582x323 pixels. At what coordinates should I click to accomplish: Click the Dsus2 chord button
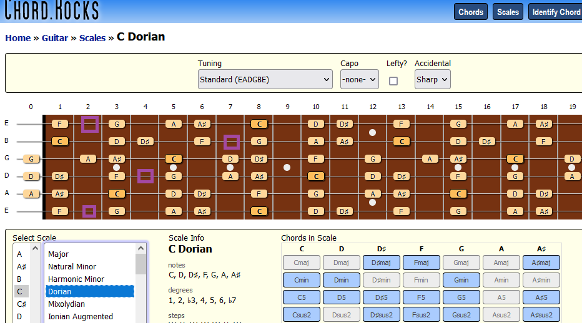click(342, 315)
